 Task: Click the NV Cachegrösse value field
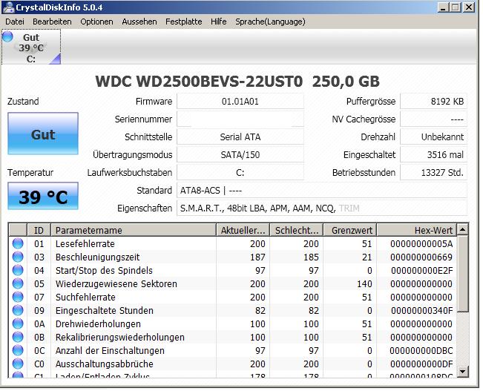tap(434, 119)
